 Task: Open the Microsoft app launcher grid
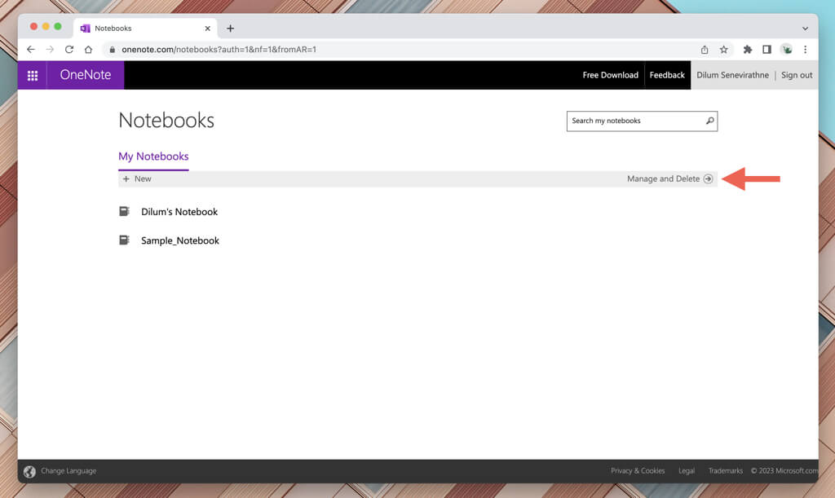coord(33,75)
